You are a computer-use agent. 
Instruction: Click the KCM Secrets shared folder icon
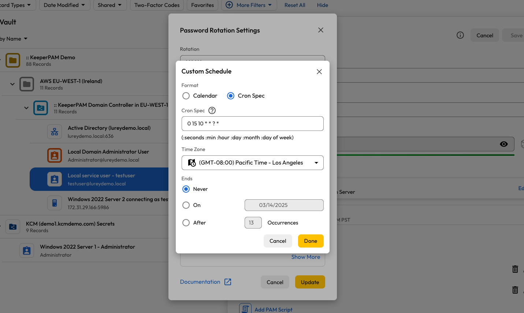tap(13, 227)
